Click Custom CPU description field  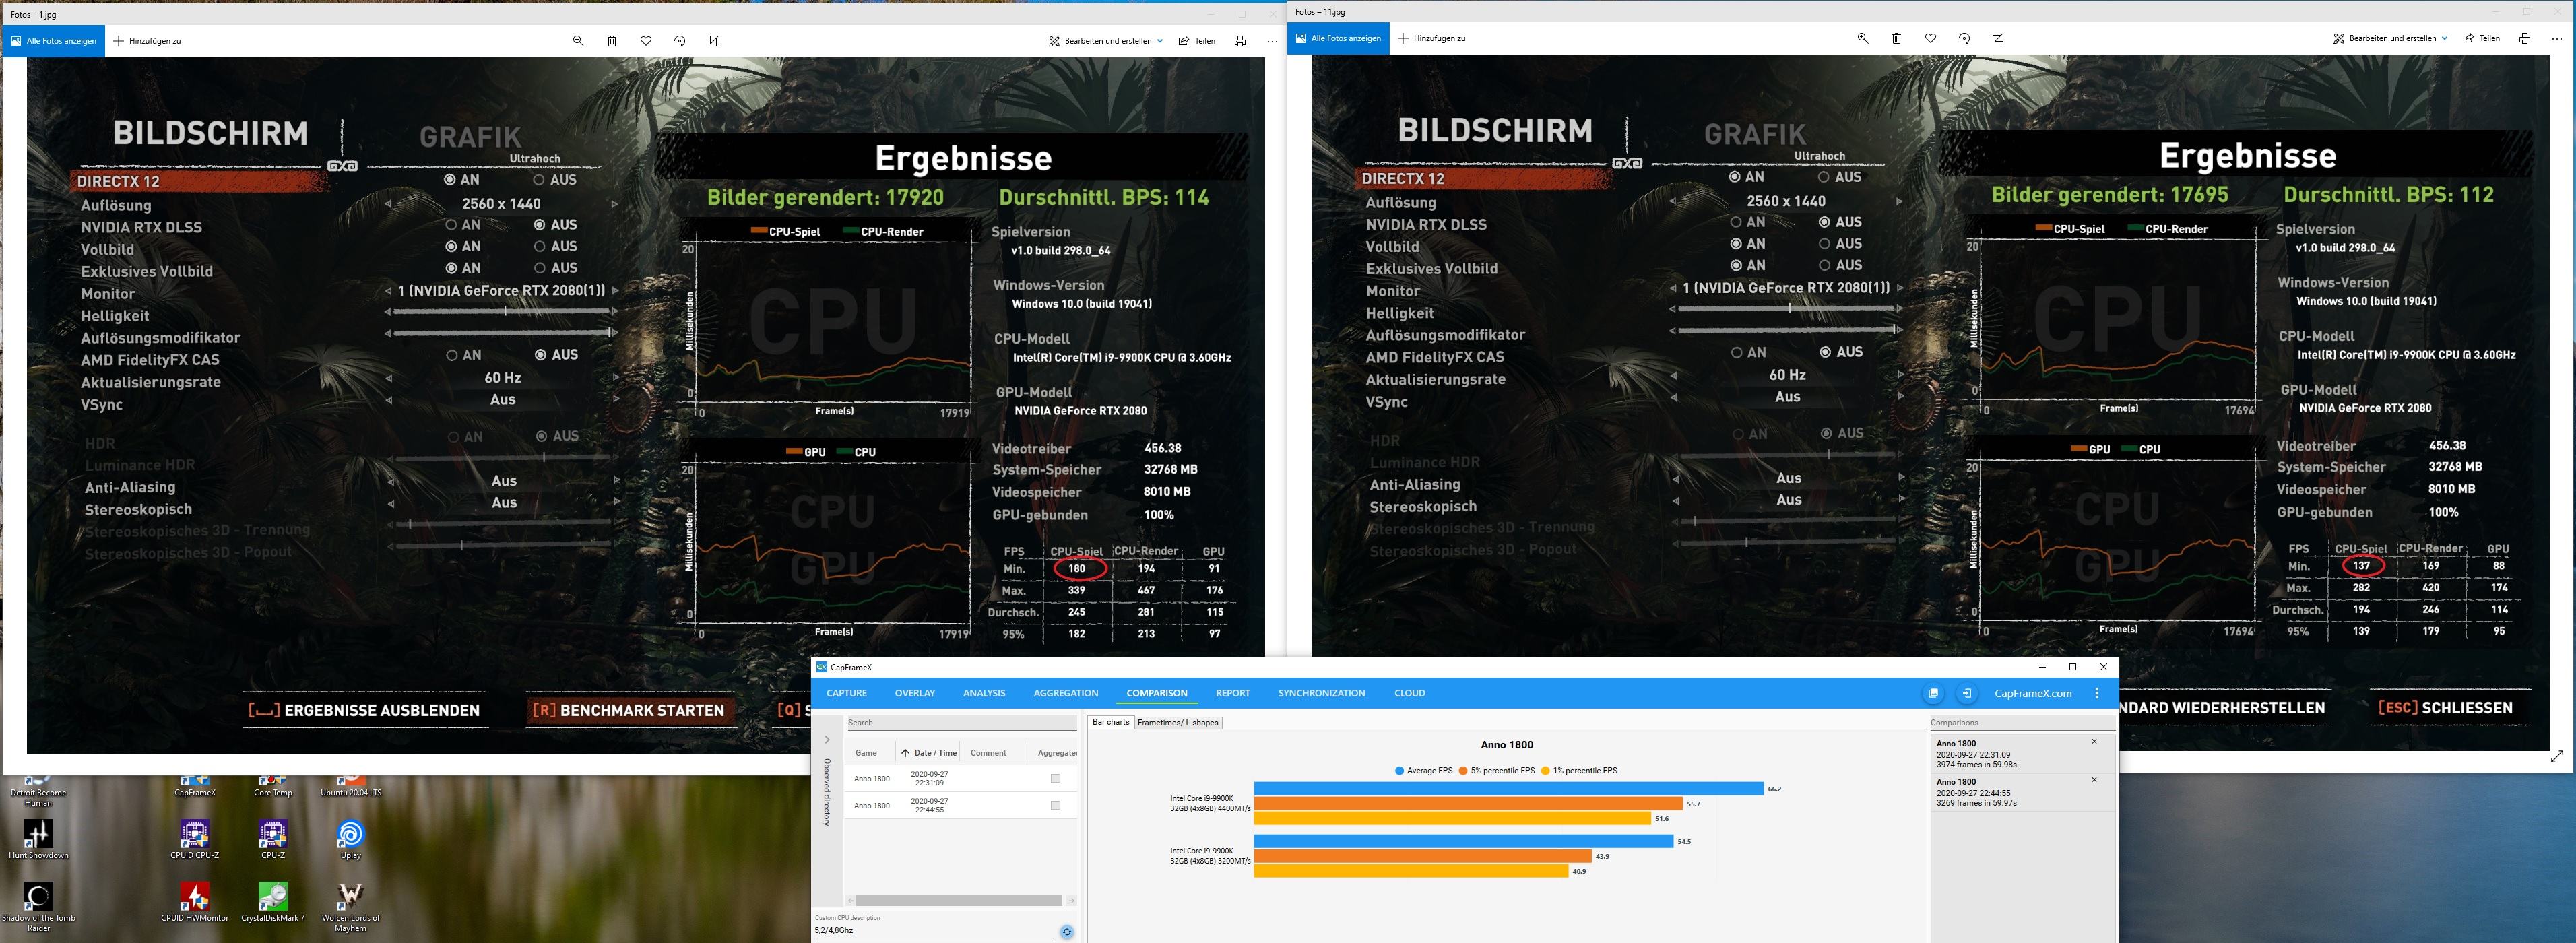point(935,930)
